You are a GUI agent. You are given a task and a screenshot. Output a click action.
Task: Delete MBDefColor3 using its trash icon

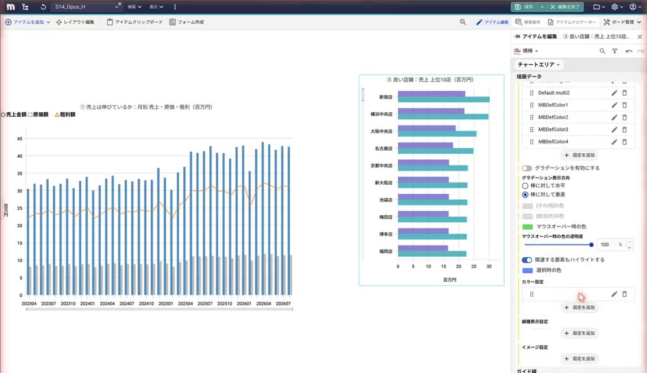tap(624, 129)
